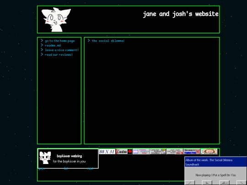Click the 'This page is frames free' badge
Image resolution: width=247 pixels, height=185 pixels.
192,152
